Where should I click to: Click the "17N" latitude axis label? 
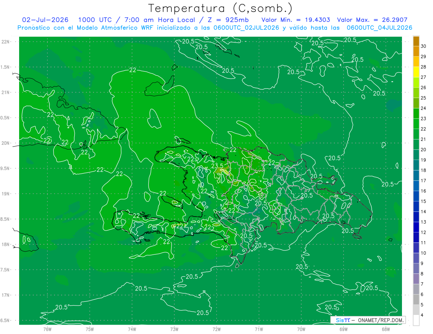(5, 295)
